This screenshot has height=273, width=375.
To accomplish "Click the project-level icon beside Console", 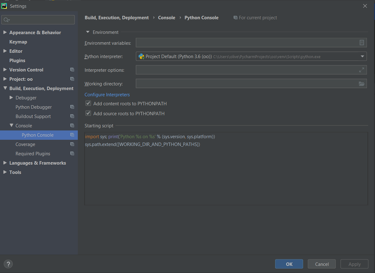I will coord(72,125).
